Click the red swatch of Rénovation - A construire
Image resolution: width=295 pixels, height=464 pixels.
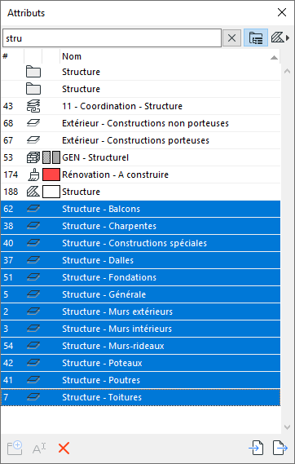coord(51,175)
